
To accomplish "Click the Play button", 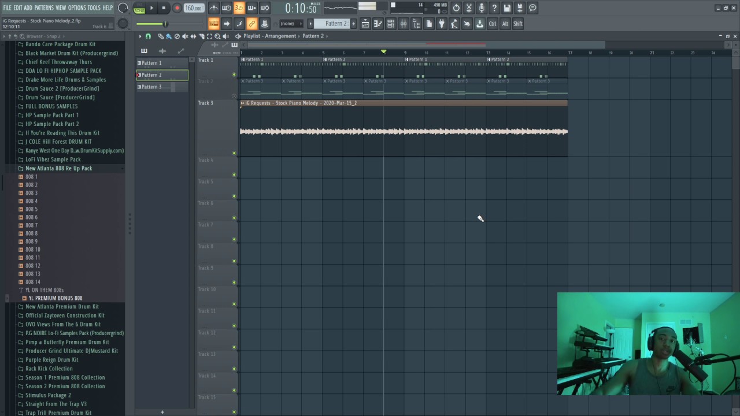I will click(151, 8).
